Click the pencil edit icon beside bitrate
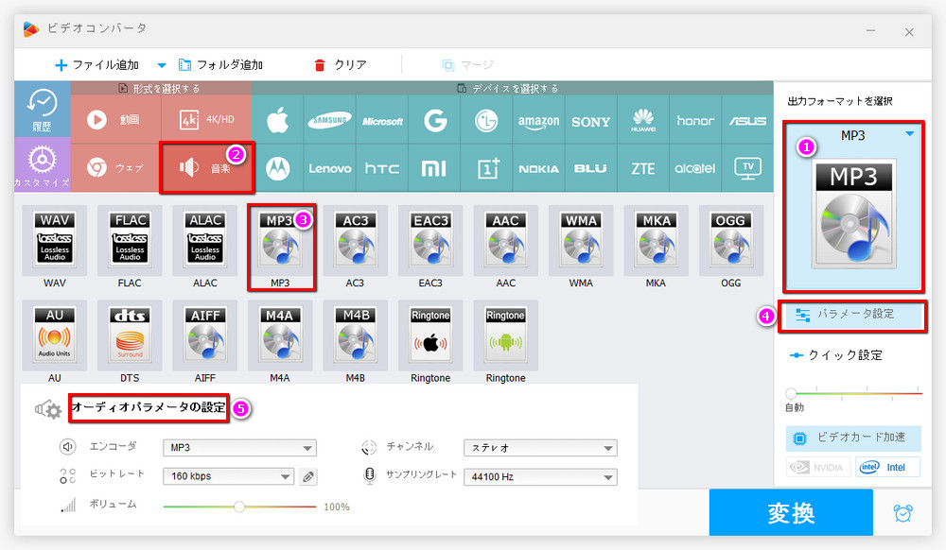The height and width of the screenshot is (550, 946). pos(308,477)
